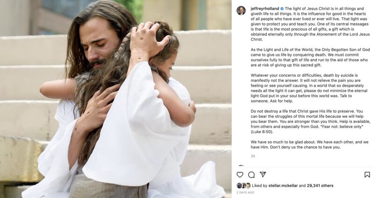Visit the jeffreyrholland username link

pyautogui.click(x=265, y=8)
